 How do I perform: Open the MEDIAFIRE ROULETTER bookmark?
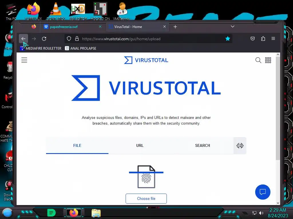click(x=41, y=48)
